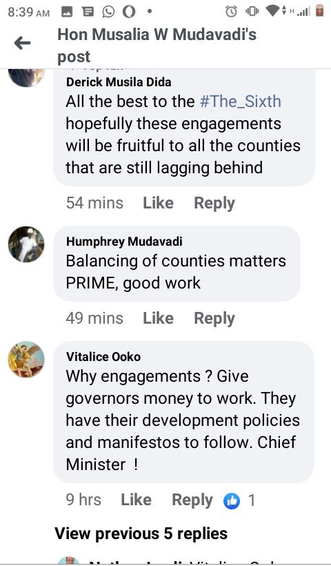This screenshot has height=566, width=331.
Task: Like Vitalice Ooko's comment
Action: [136, 500]
